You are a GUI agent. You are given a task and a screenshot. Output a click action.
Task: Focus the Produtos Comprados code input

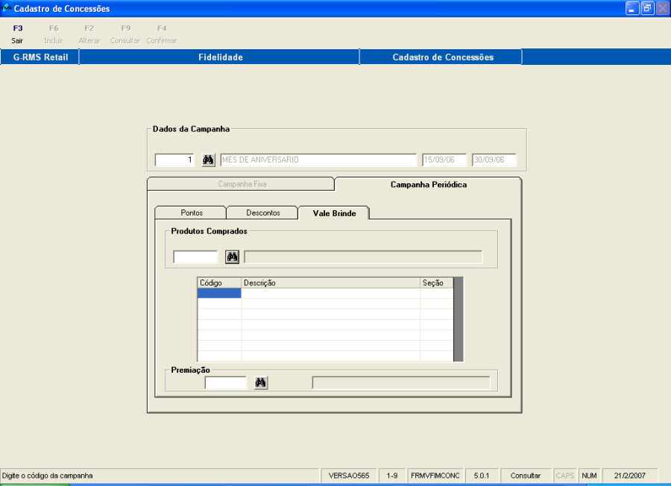point(195,257)
